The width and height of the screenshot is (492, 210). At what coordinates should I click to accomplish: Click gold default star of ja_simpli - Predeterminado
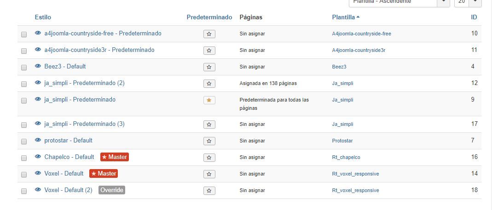tap(209, 100)
